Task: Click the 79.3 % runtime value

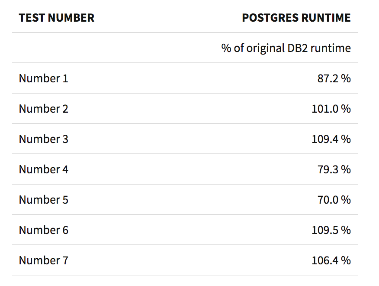Action: 334,169
